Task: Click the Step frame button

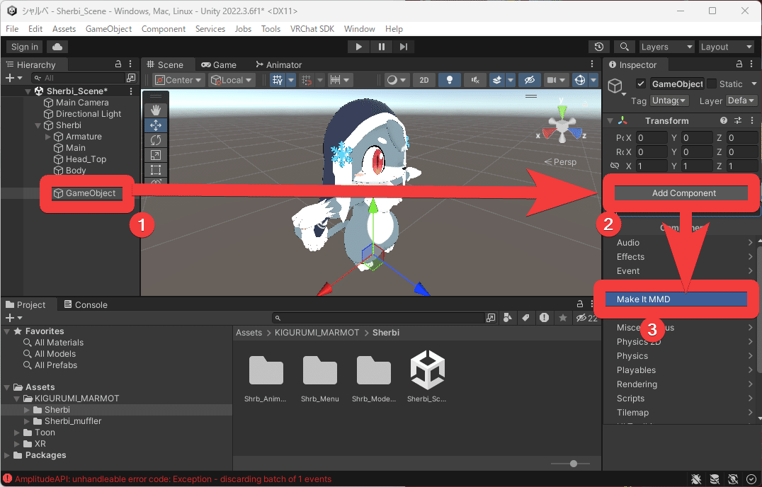Action: (x=404, y=47)
